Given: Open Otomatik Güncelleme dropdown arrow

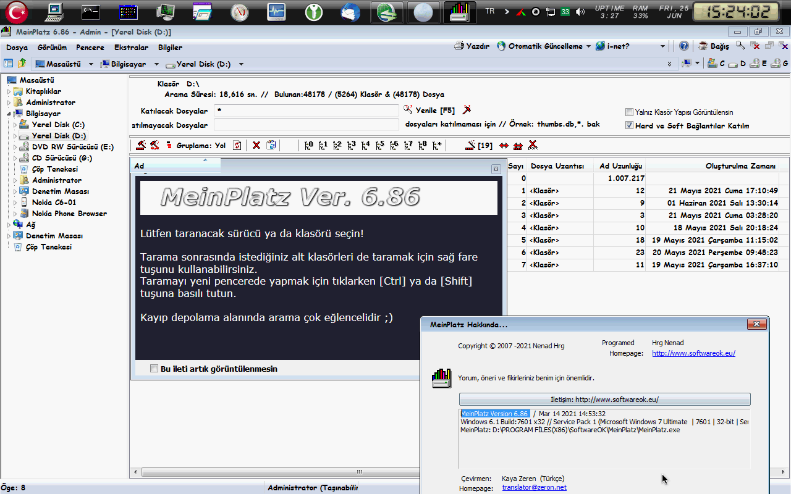Looking at the screenshot, I should pyautogui.click(x=588, y=46).
